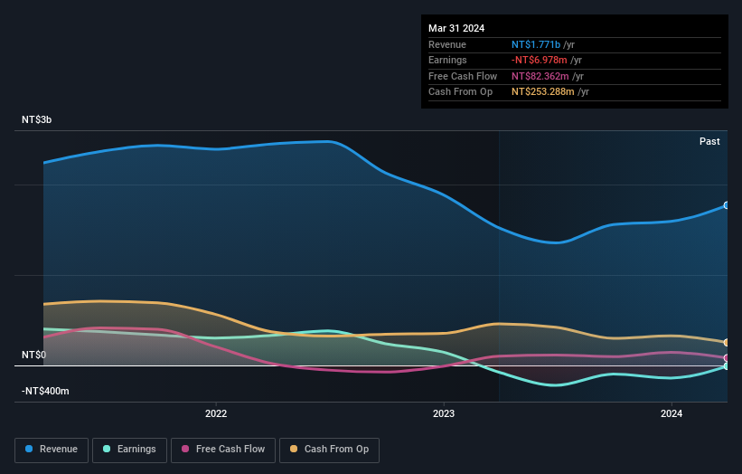This screenshot has height=474, width=742.
Task: Click the -NT$6.978m earnings value
Action: click(x=539, y=60)
